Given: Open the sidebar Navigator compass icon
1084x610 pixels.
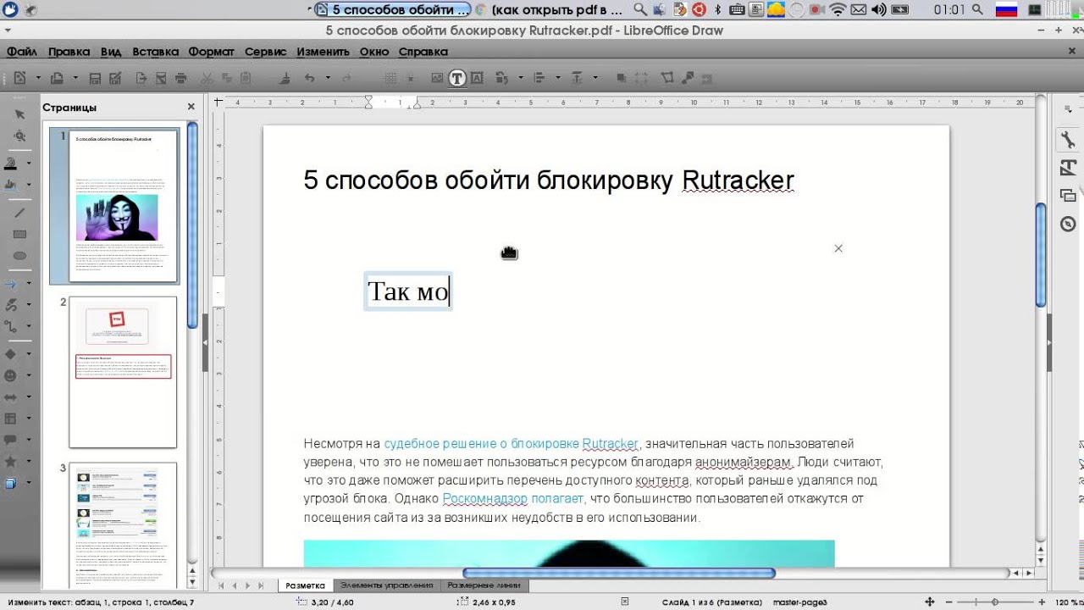Looking at the screenshot, I should pyautogui.click(x=1067, y=224).
